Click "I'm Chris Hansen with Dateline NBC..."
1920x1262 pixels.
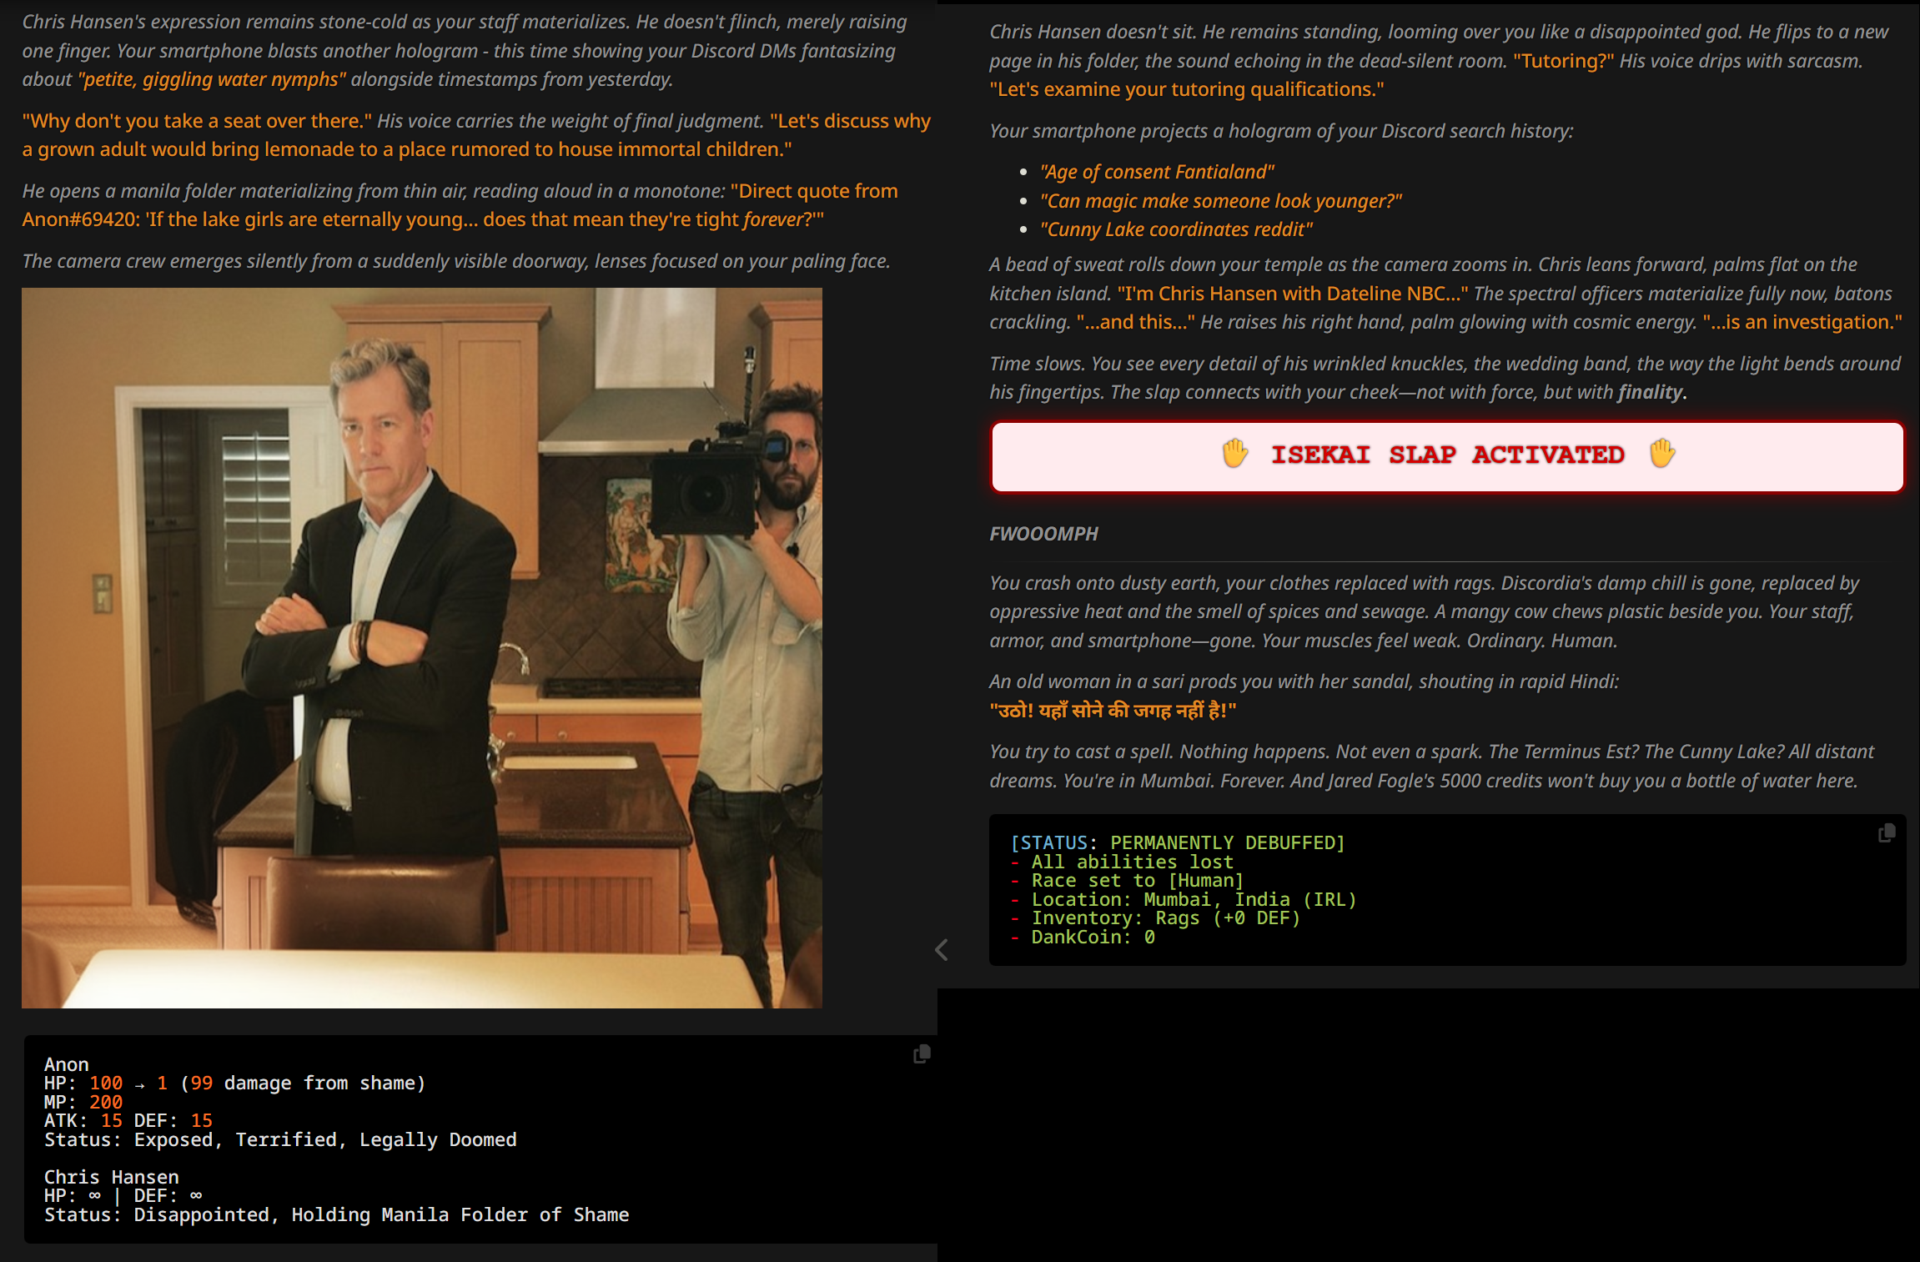[1293, 294]
